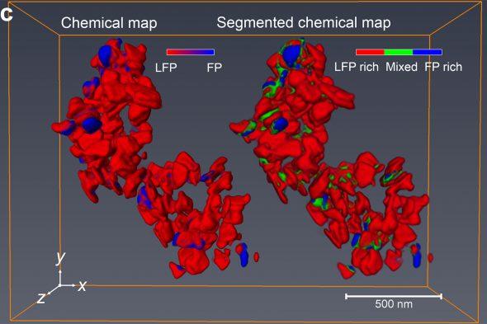Click blue blob atop segmented chemical map
Viewport: 487px width, 324px height.
point(292,55)
